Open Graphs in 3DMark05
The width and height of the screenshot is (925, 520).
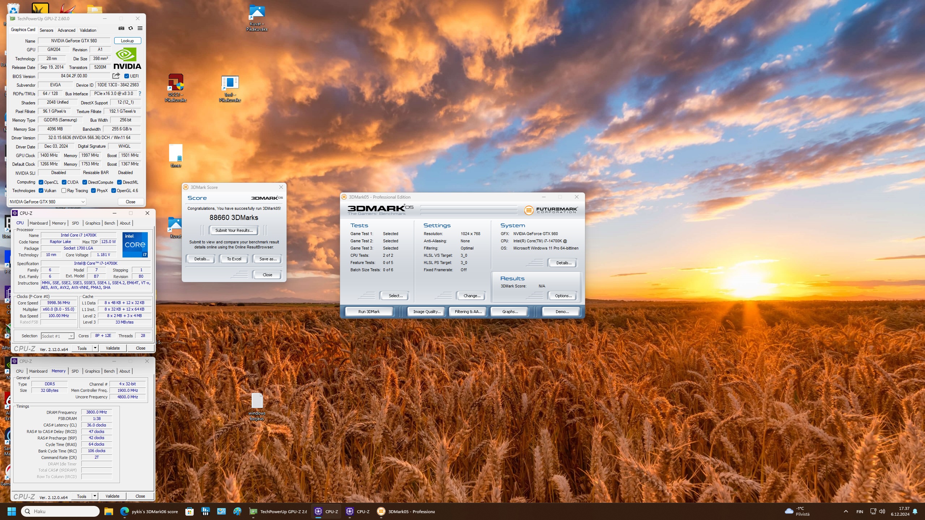pos(510,312)
